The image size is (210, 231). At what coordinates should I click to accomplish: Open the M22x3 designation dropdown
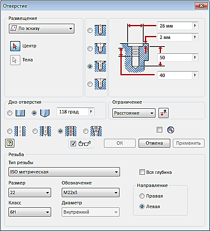pyautogui.click(x=90, y=192)
